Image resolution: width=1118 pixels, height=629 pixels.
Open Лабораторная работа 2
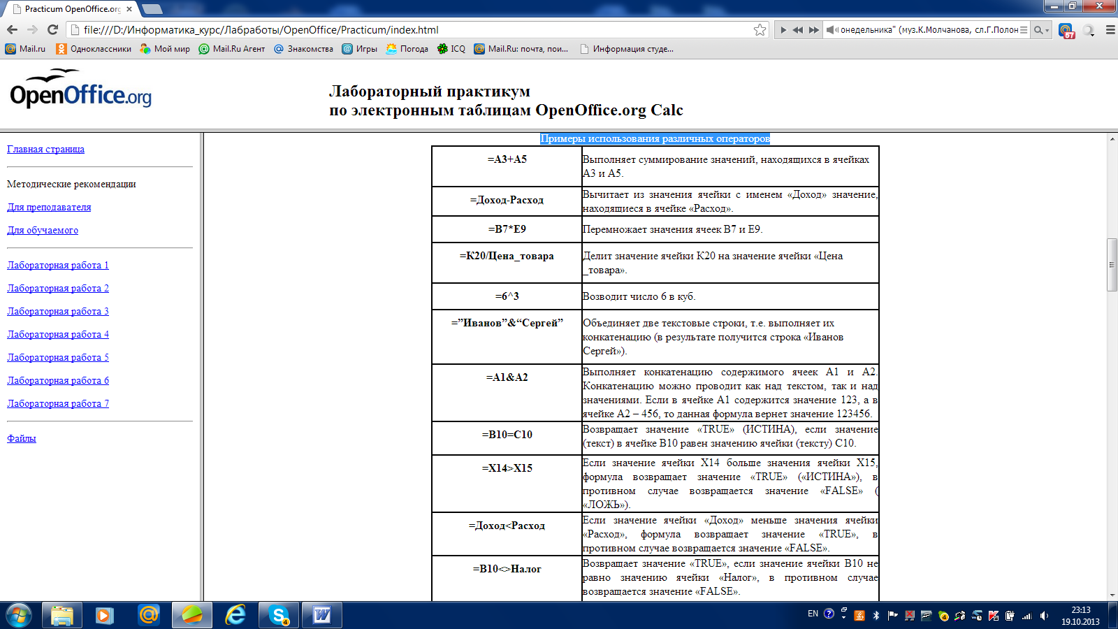click(x=58, y=288)
